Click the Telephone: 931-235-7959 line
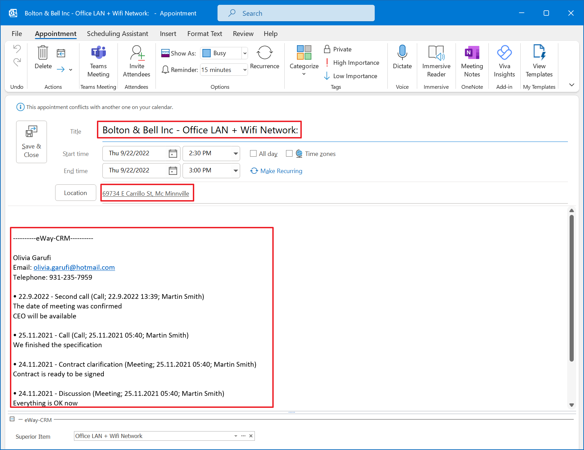This screenshot has height=450, width=584. [x=53, y=277]
